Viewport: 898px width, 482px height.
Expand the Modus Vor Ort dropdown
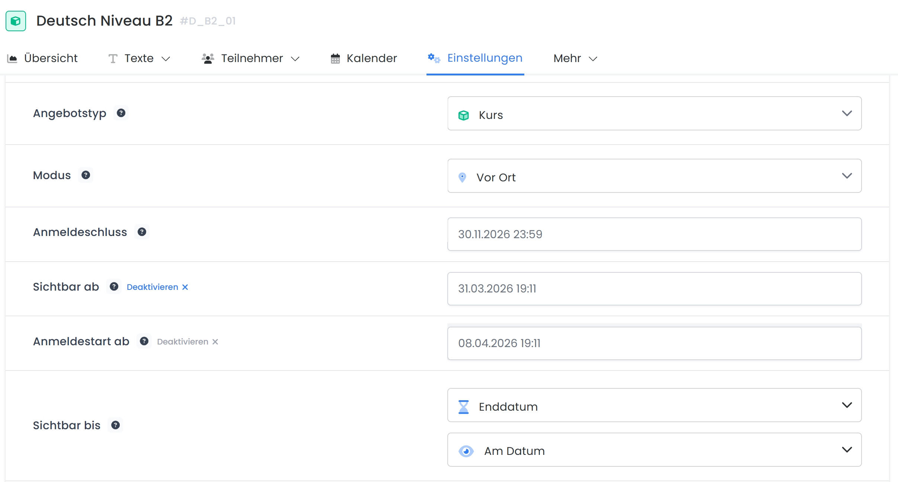654,176
